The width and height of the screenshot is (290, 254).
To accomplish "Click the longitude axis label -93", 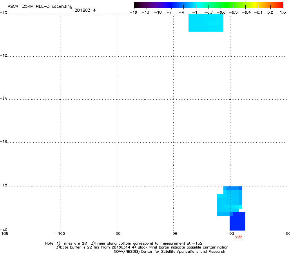I will [x=230, y=234].
